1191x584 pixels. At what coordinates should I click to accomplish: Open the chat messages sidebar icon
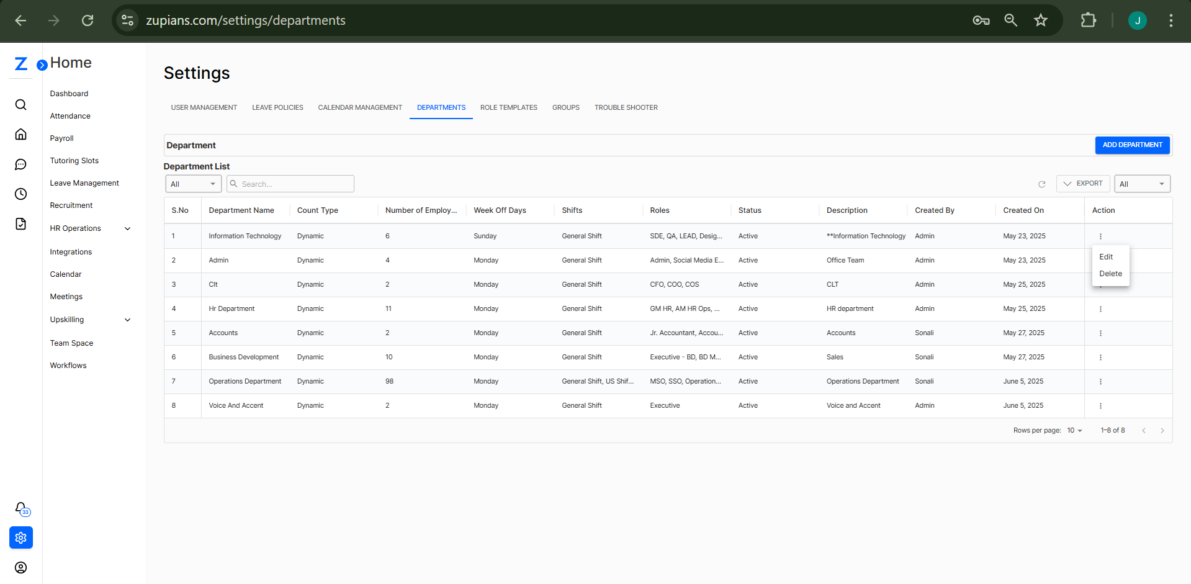click(20, 164)
